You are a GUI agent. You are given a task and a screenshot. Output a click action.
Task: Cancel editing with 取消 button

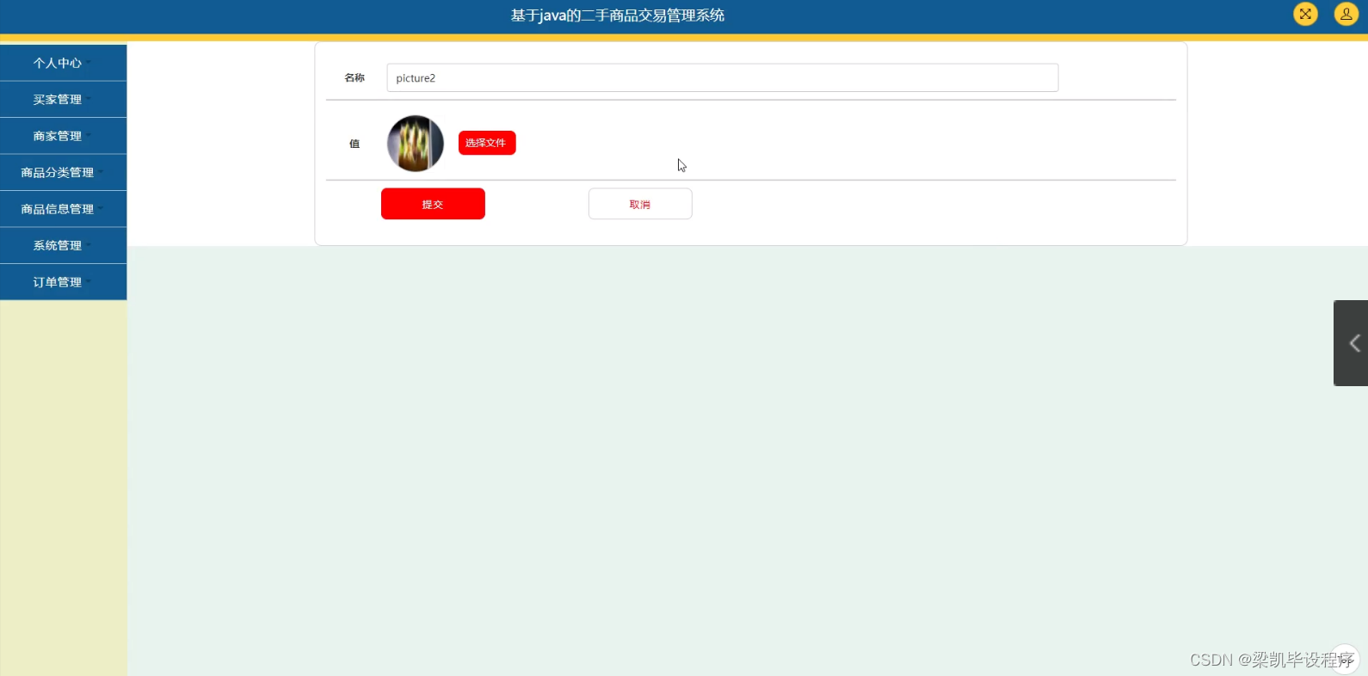click(640, 204)
